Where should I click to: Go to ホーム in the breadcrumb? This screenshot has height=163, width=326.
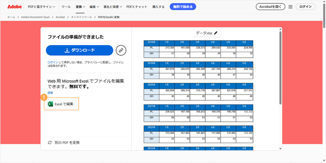click(11, 17)
